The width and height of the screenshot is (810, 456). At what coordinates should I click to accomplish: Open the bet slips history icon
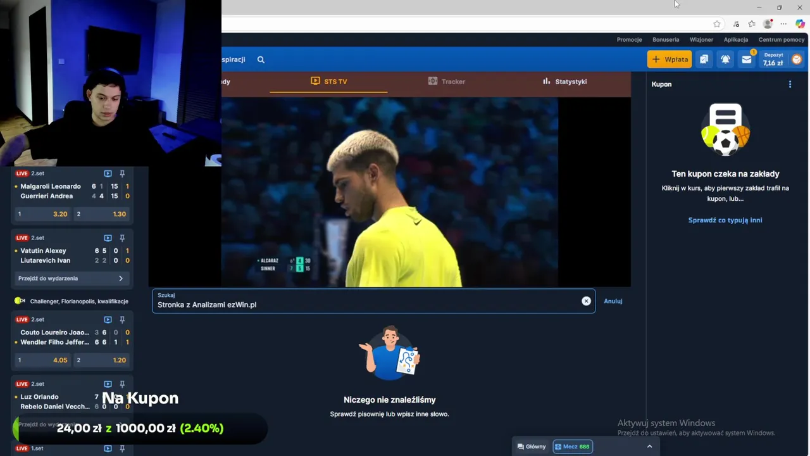coord(704,60)
